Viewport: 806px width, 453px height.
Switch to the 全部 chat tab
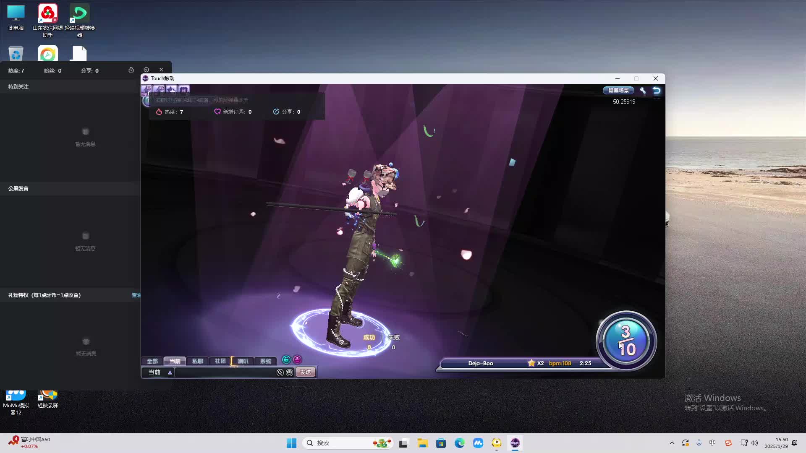click(x=152, y=361)
